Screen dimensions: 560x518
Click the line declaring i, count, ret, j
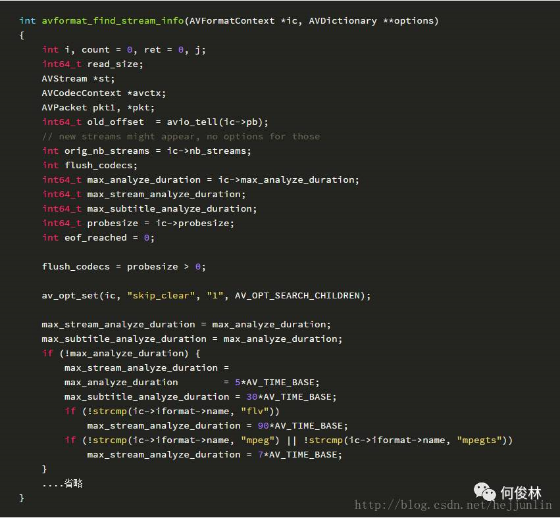click(x=124, y=49)
